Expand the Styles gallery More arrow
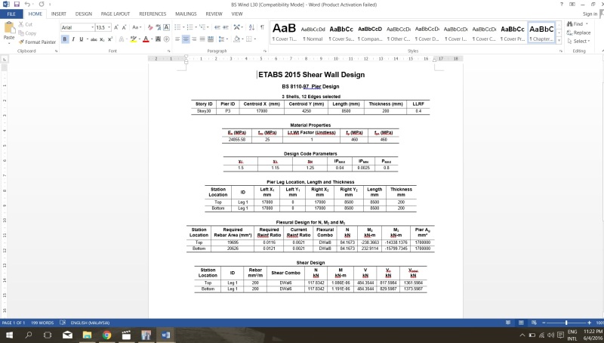The width and height of the screenshot is (604, 343). coord(559,41)
